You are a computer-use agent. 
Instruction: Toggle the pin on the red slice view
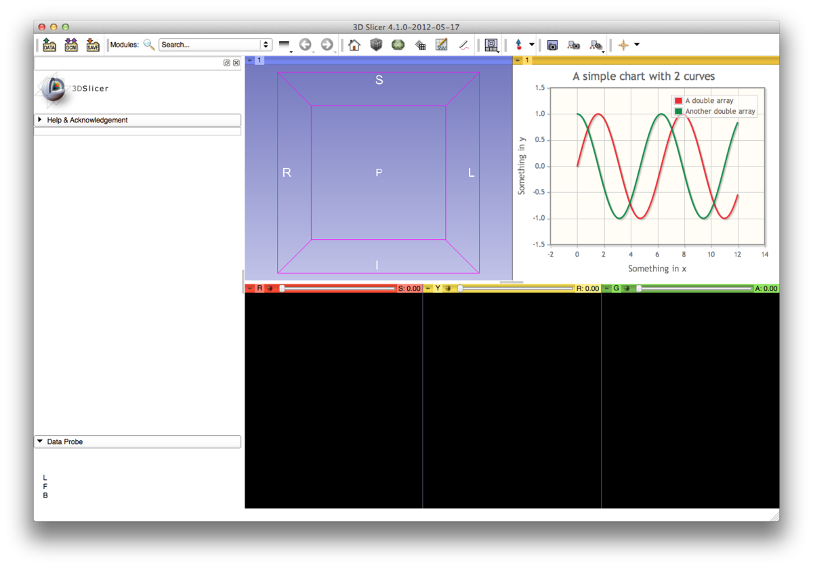(250, 288)
